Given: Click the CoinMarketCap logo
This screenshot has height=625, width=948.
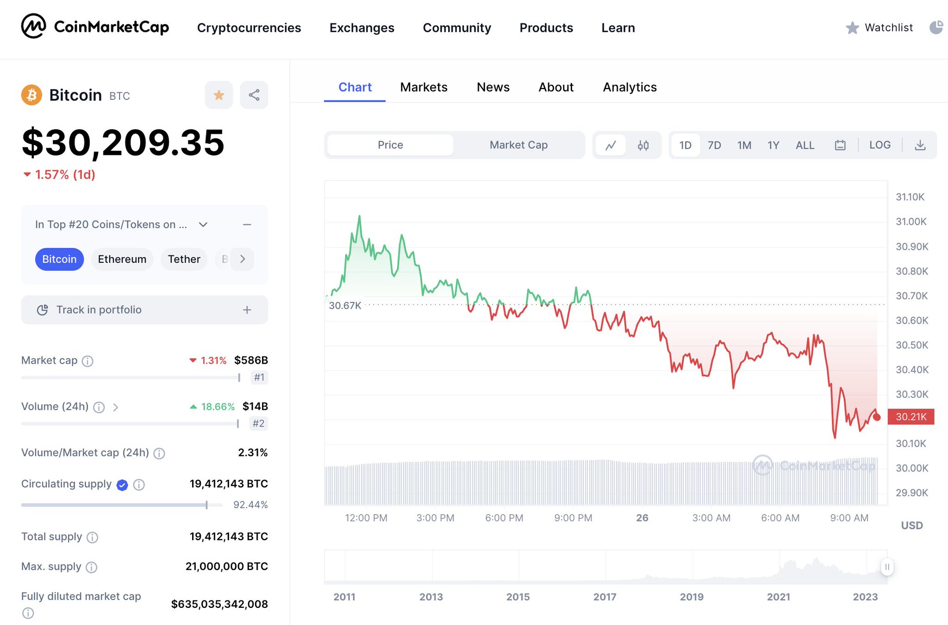Looking at the screenshot, I should (x=95, y=26).
